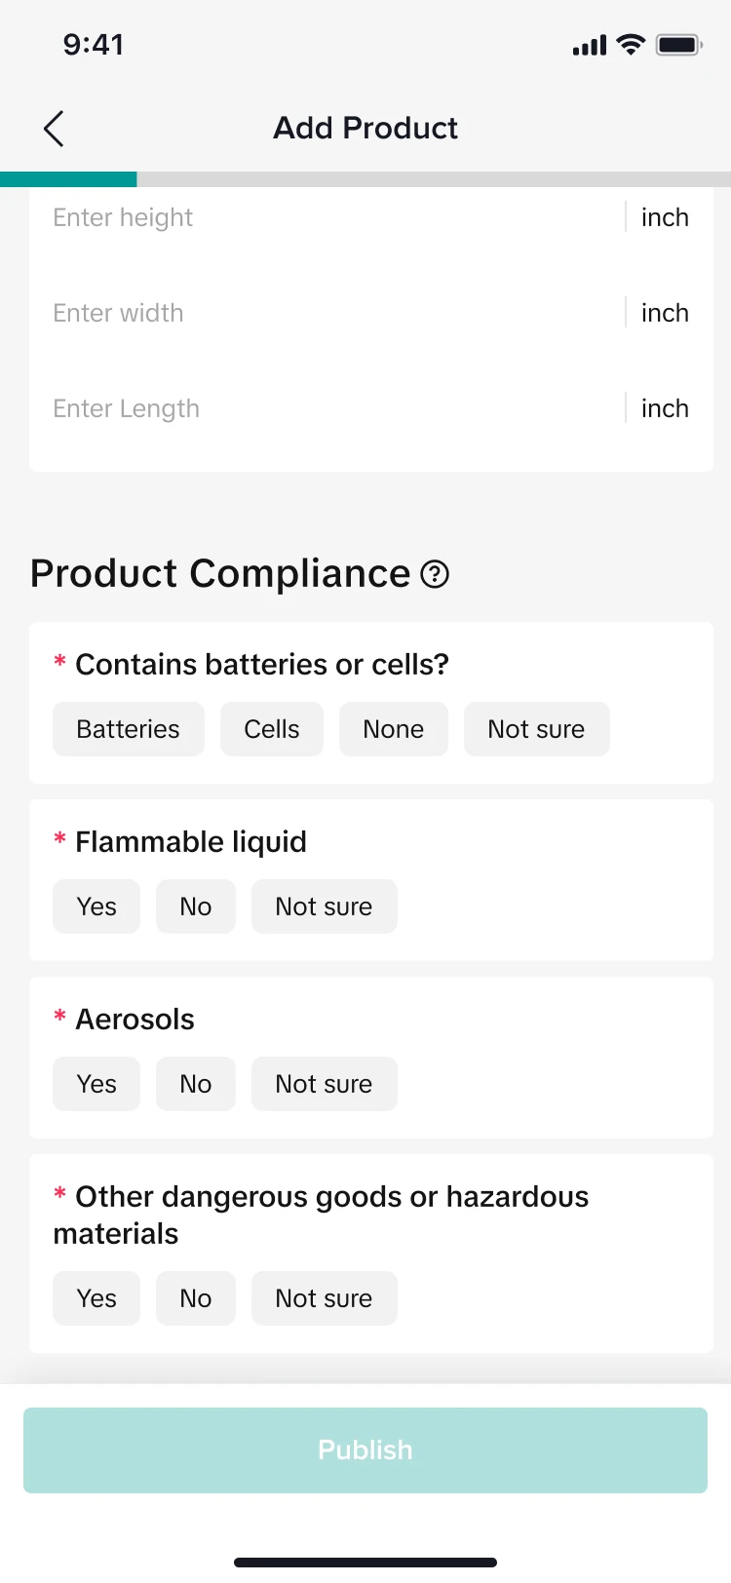Select Batteries option
The image size is (731, 1583).
tap(129, 729)
